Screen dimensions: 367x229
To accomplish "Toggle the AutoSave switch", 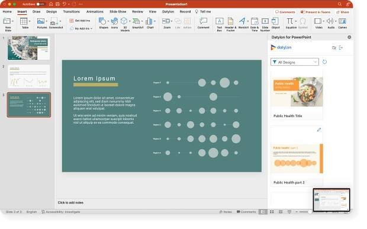I will pos(40,4).
